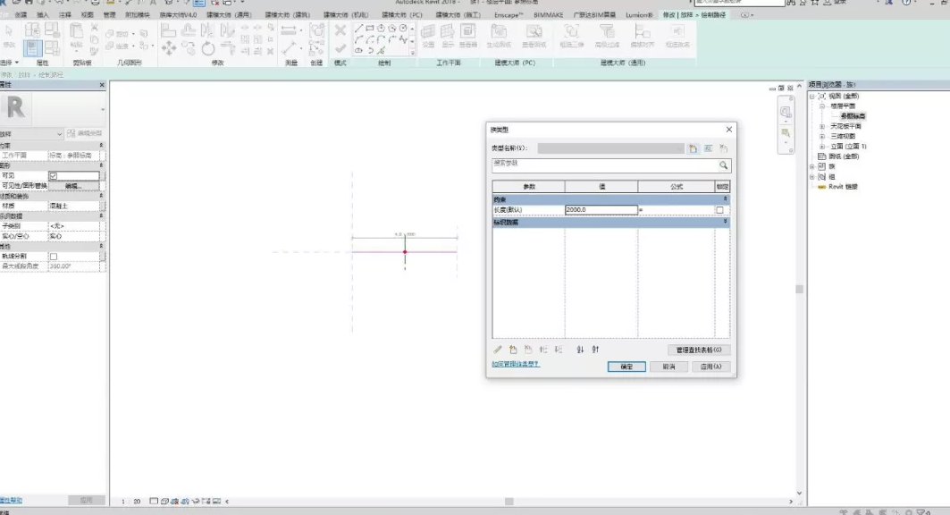
Task: Select 参照标高 view in project browser
Action: (x=853, y=116)
